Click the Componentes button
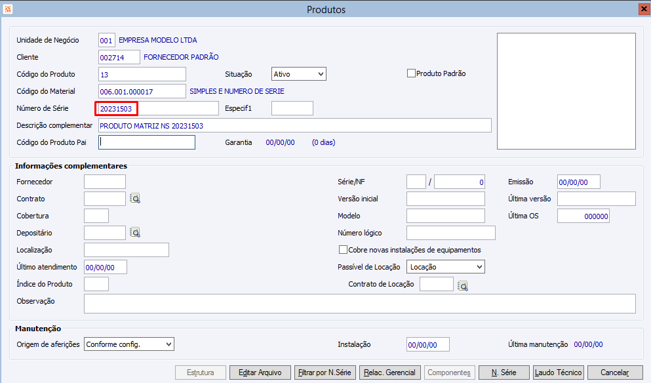Screen dimensions: 651x383 click(450, 373)
